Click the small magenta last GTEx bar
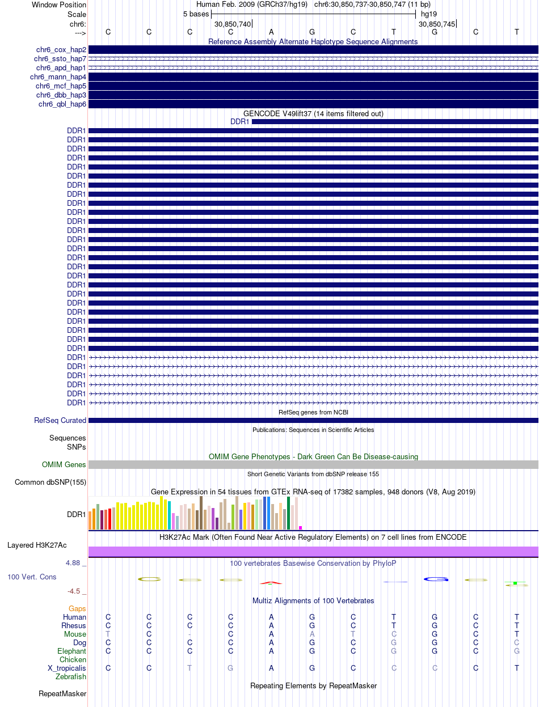The width and height of the screenshot is (539, 707). 301,528
